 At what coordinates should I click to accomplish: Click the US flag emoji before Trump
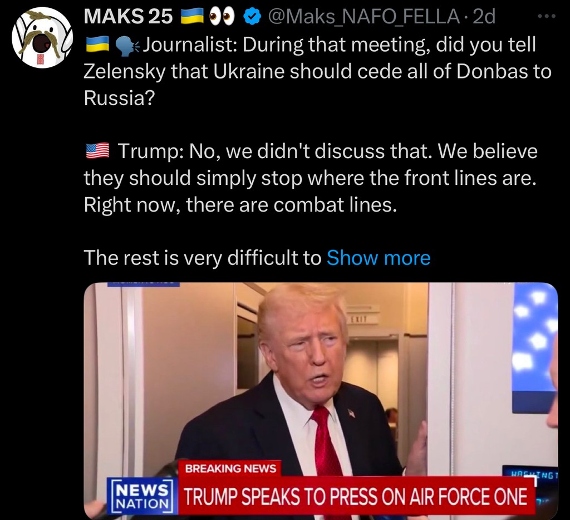pos(97,151)
